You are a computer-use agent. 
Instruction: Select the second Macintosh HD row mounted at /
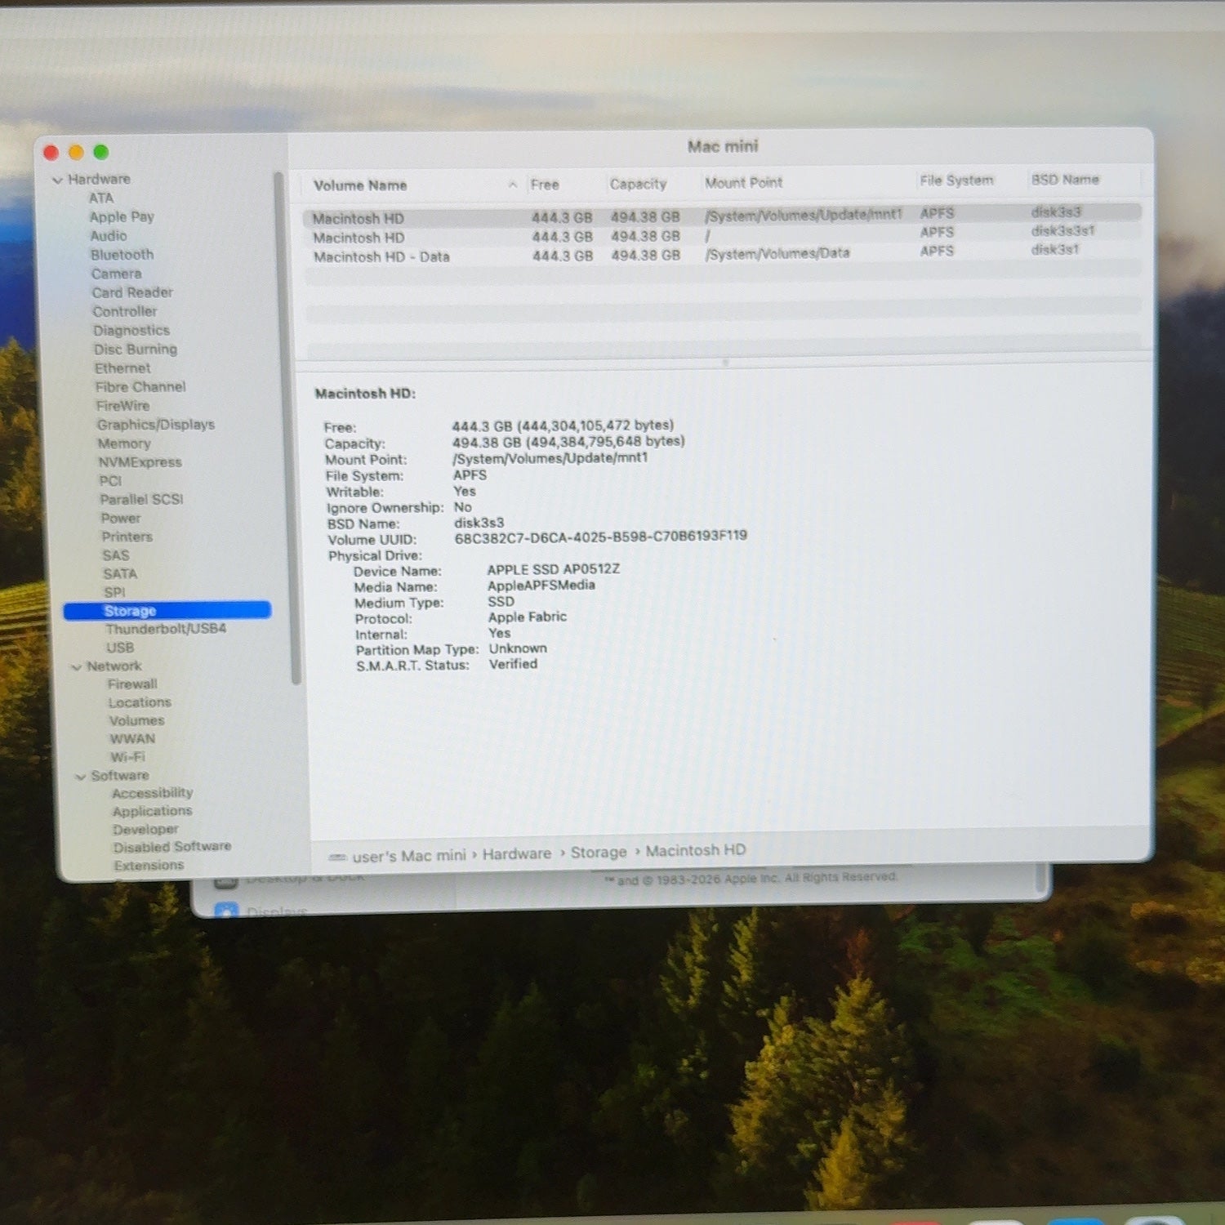722,237
